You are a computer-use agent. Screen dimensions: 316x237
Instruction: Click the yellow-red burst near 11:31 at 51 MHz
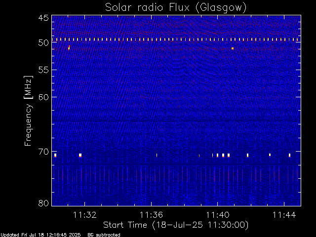tap(69, 47)
